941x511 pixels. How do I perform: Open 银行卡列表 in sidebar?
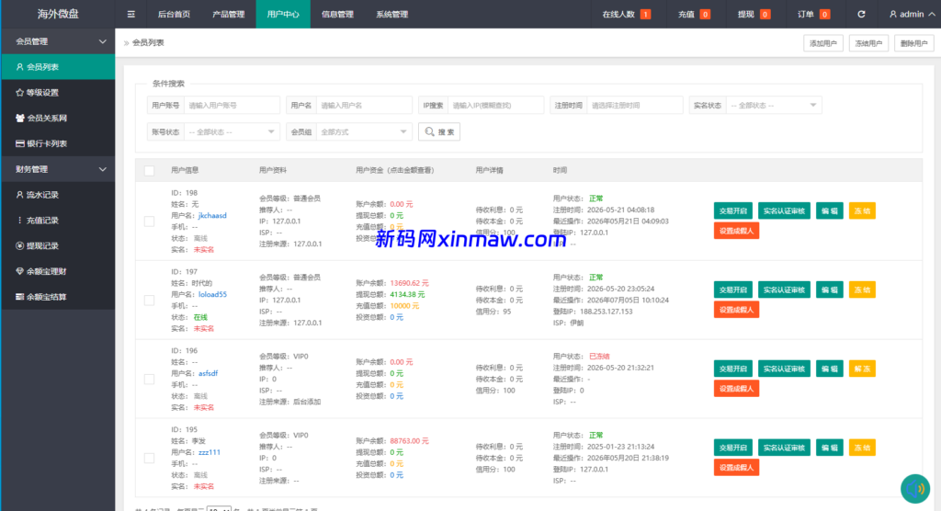click(58, 143)
